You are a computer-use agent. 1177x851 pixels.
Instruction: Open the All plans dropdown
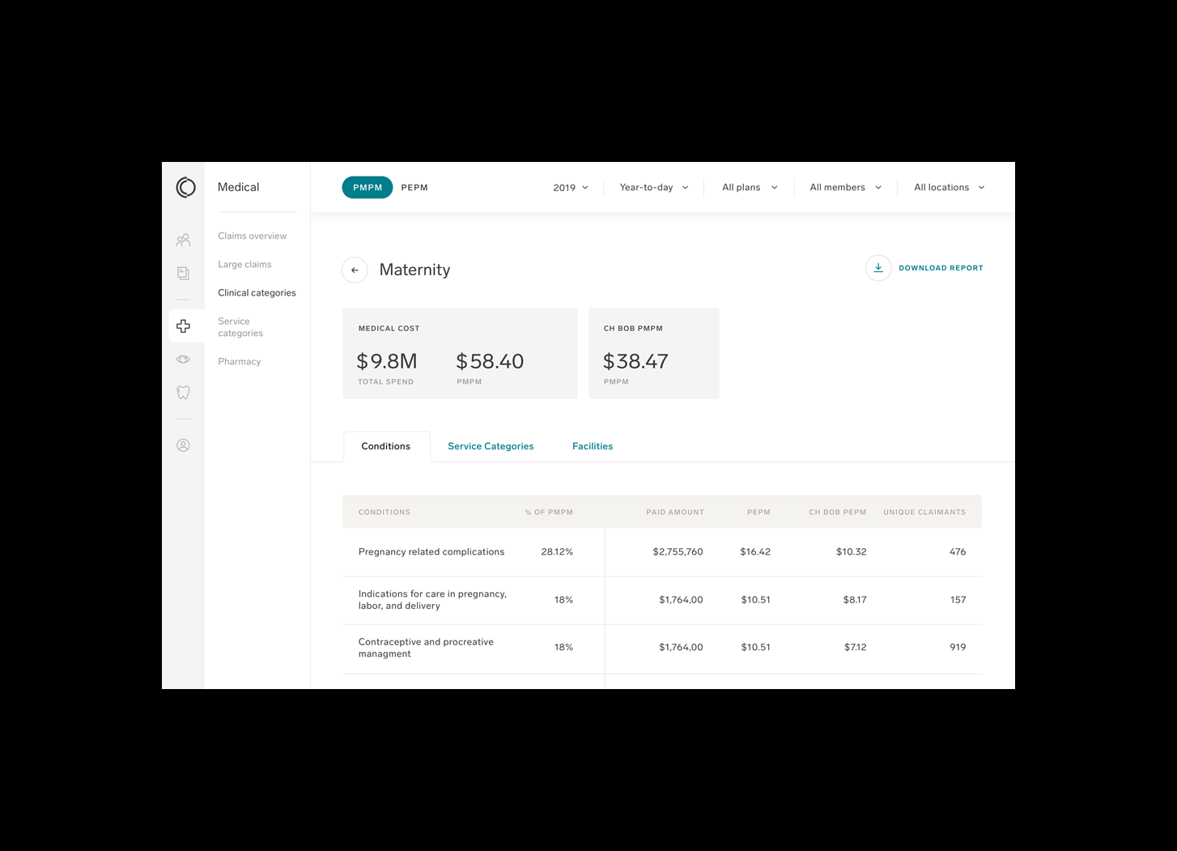pos(750,188)
